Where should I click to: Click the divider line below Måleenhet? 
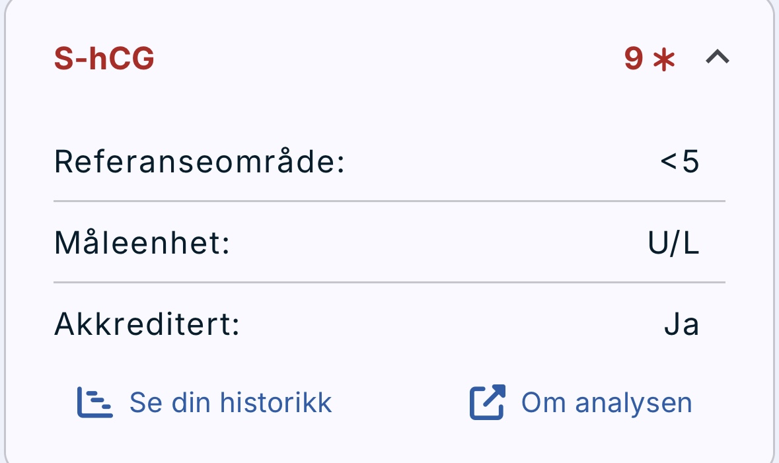point(389,282)
